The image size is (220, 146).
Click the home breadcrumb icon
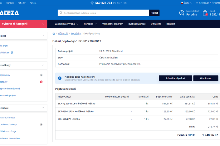(54, 34)
